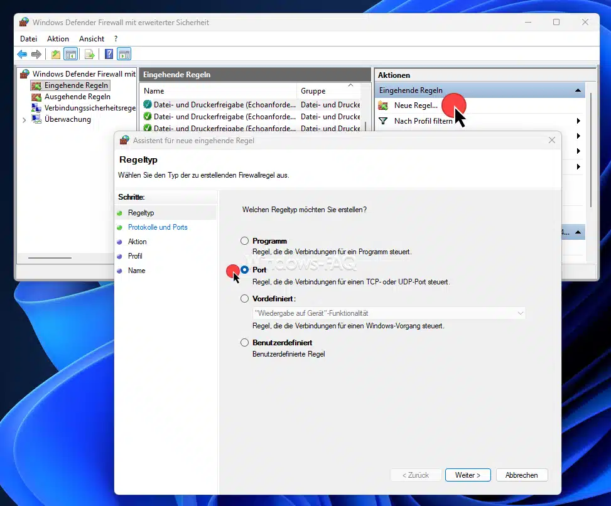Viewport: 611px width, 506px height.
Task: Choose Nach Profil filtern in the Aktionen pane
Action: [423, 121]
